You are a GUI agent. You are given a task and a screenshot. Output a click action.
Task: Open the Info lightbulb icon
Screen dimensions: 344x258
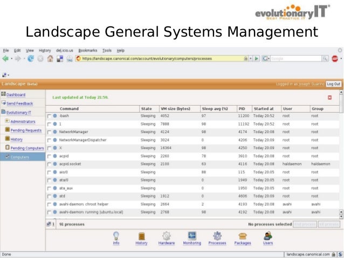click(x=116, y=236)
